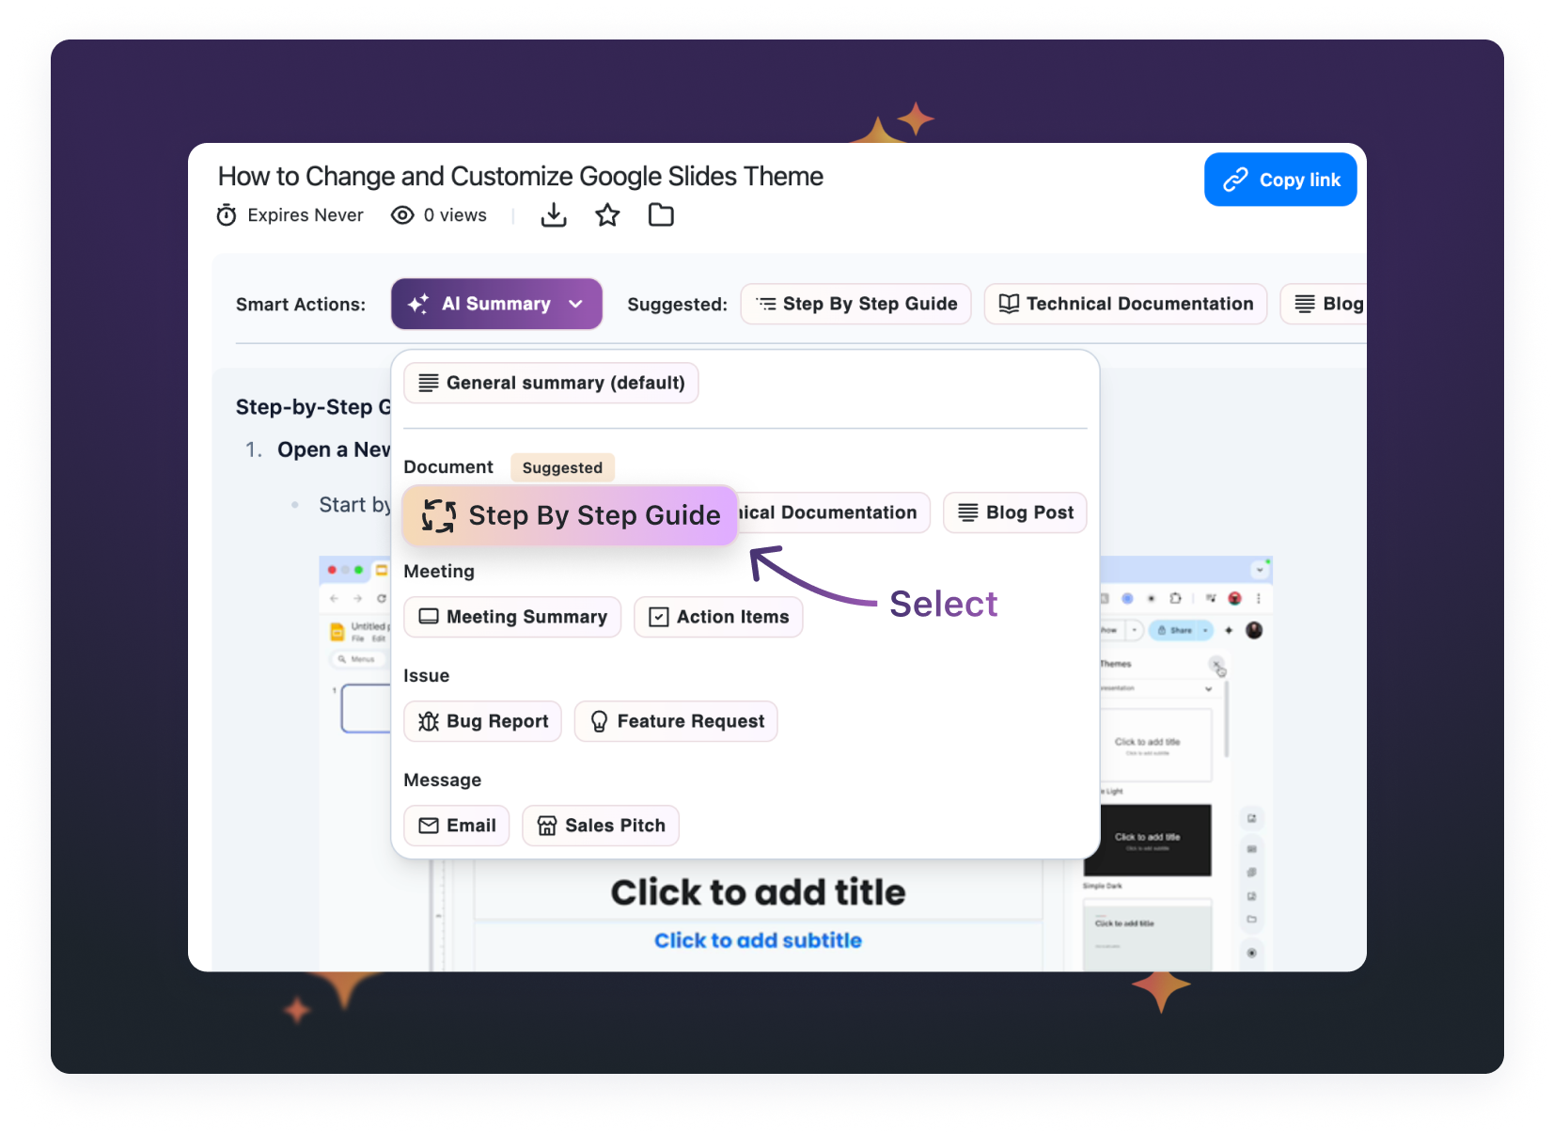Select the Bug Report option
Screen dimensions: 1553x1134
point(482,721)
